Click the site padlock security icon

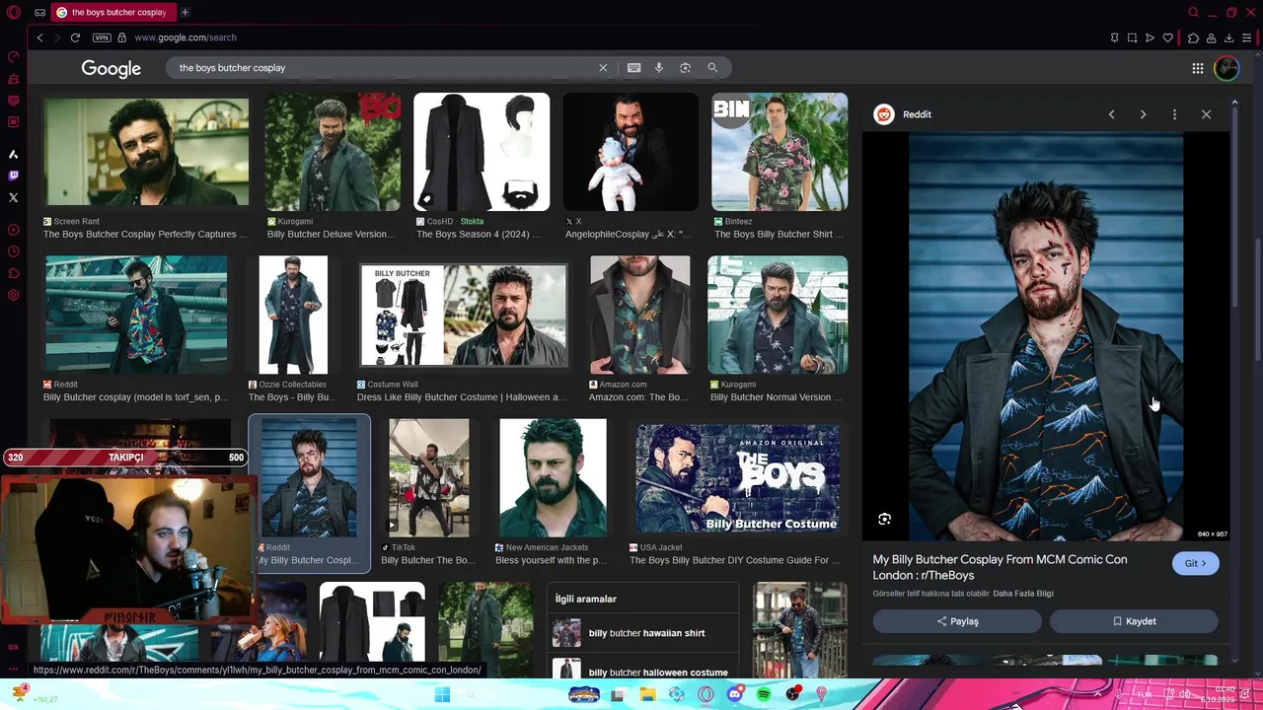click(122, 37)
